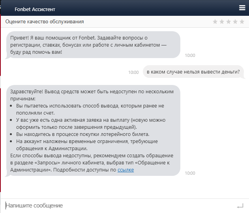Image resolution: width=249 pixels, height=213 pixels.
Task: Open the 'ссылке' hyperlink in the reply
Action: tap(125, 170)
